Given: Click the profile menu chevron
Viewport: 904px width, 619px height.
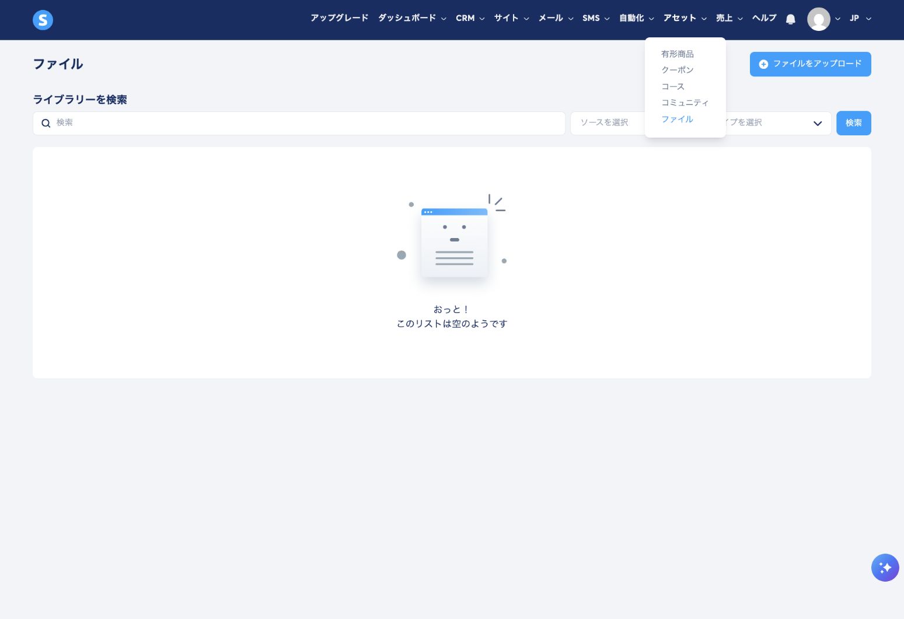Looking at the screenshot, I should tap(837, 19).
